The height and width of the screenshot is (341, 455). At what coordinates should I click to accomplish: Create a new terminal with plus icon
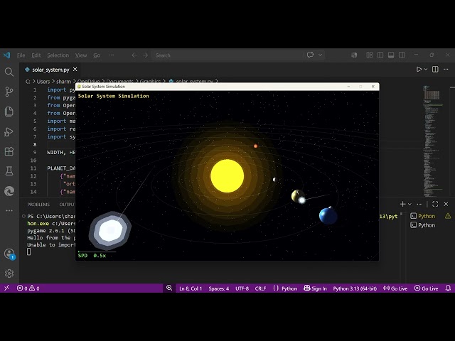tap(402, 204)
